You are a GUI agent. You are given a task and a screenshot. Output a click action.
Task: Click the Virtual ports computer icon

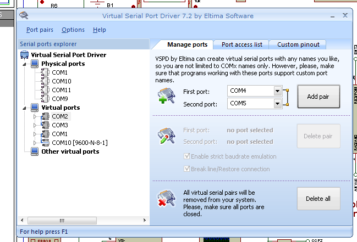pos(35,108)
